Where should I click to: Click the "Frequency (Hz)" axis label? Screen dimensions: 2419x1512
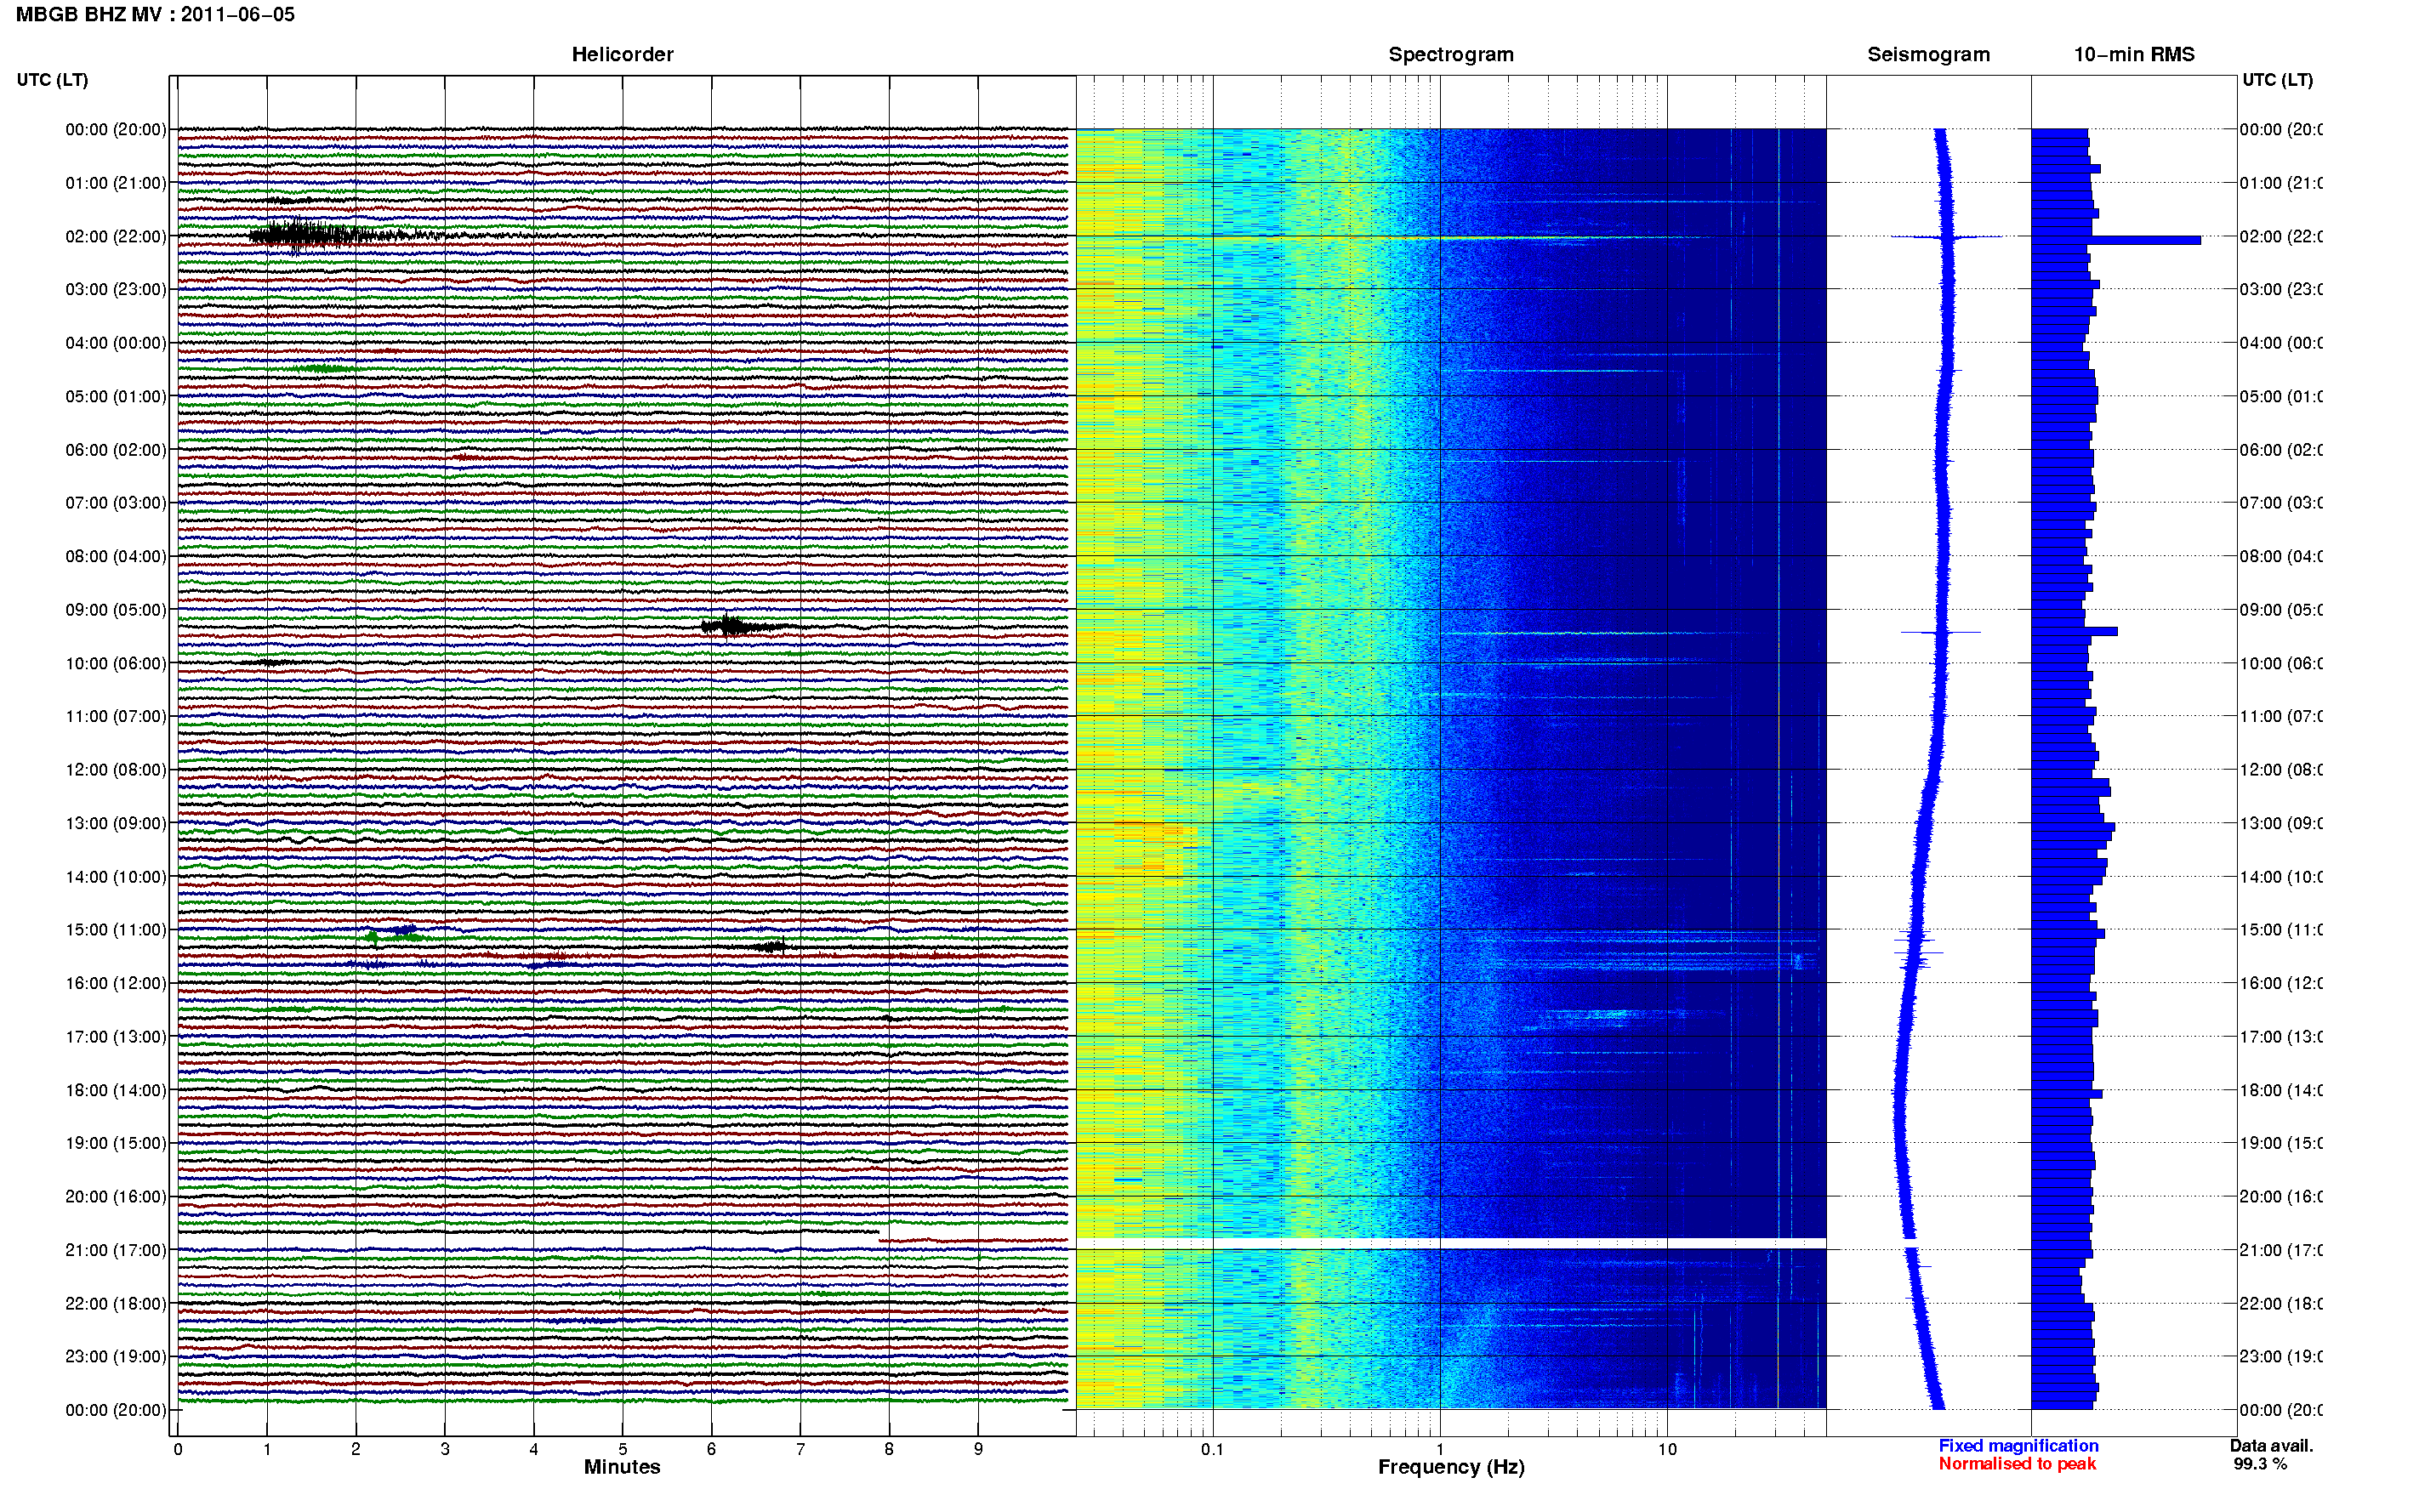[x=1450, y=1466]
